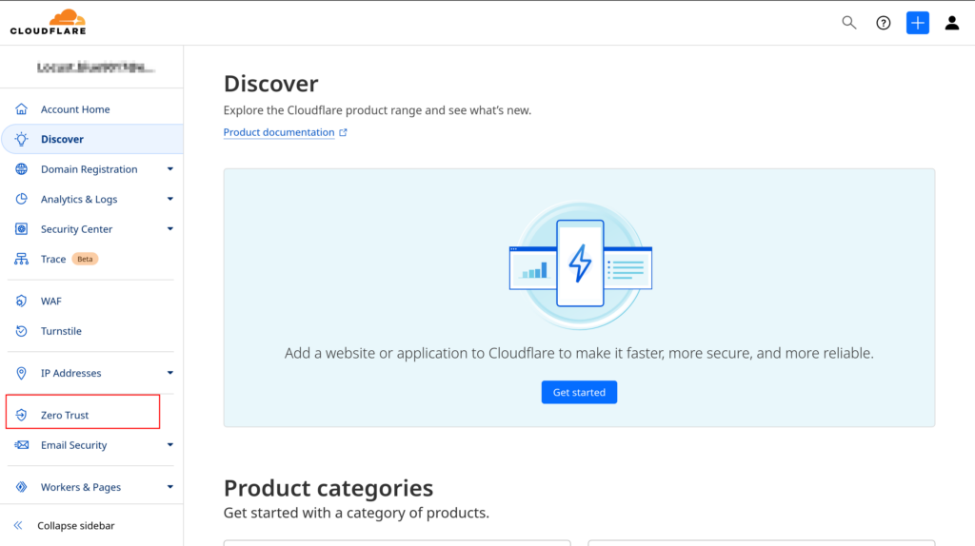
Task: Click the Account Home house icon
Action: click(21, 109)
